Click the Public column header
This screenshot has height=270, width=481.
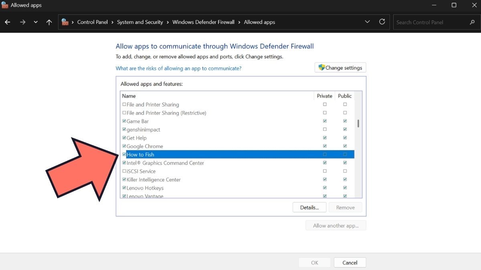pos(345,96)
